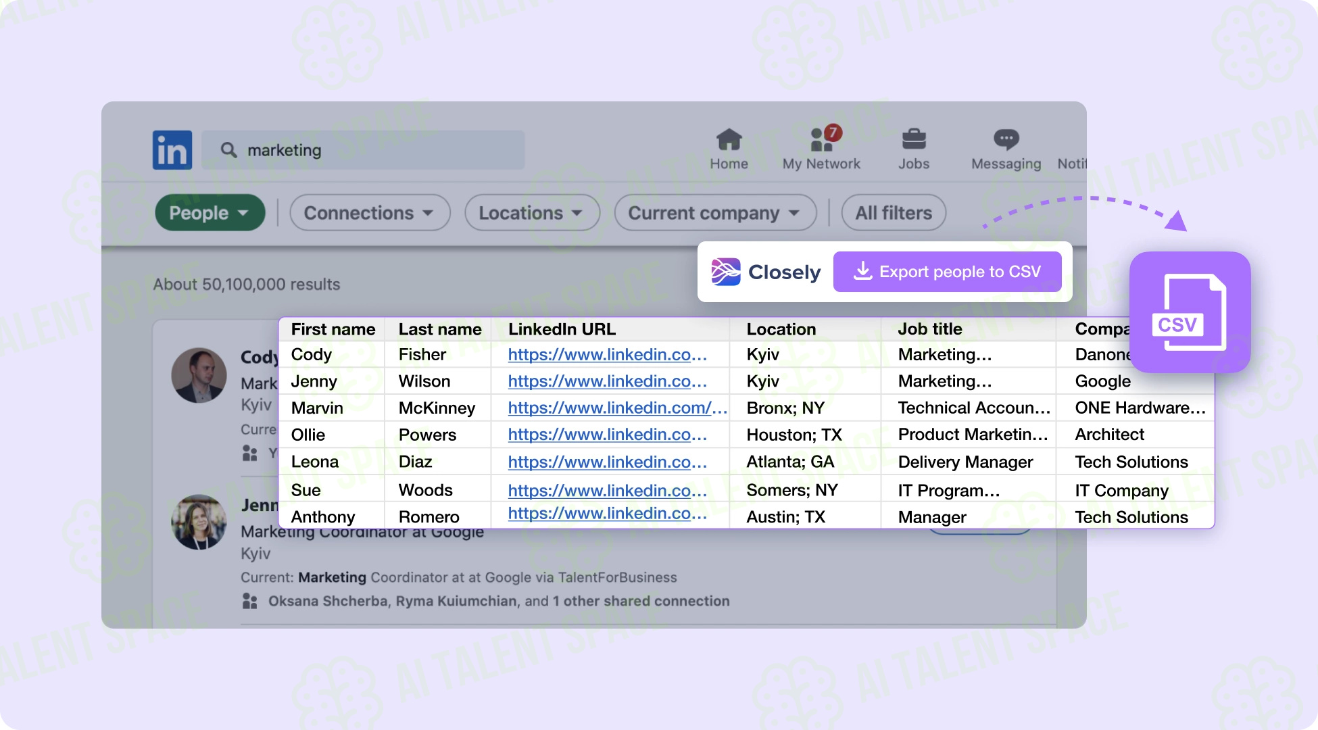
Task: Click the LinkedIn logo icon
Action: (172, 150)
